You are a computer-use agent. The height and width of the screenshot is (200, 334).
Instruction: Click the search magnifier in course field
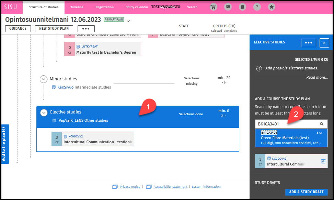[322, 124]
